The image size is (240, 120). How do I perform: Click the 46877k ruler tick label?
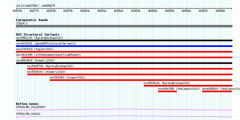(x=34, y=11)
